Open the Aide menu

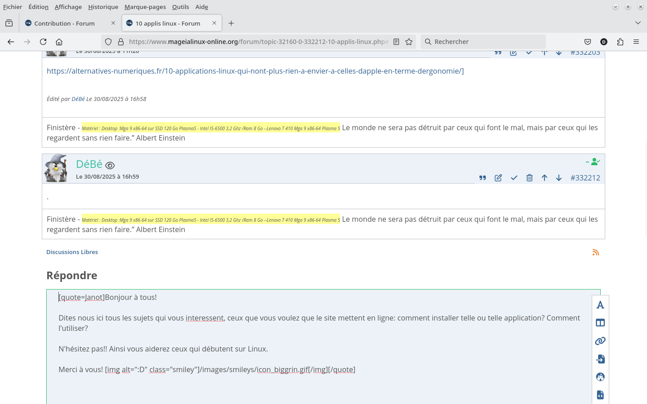[x=202, y=7]
